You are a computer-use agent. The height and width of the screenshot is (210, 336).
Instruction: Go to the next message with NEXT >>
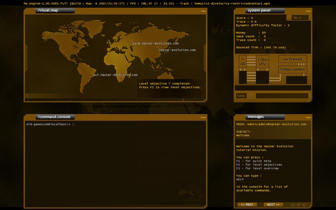273,205
